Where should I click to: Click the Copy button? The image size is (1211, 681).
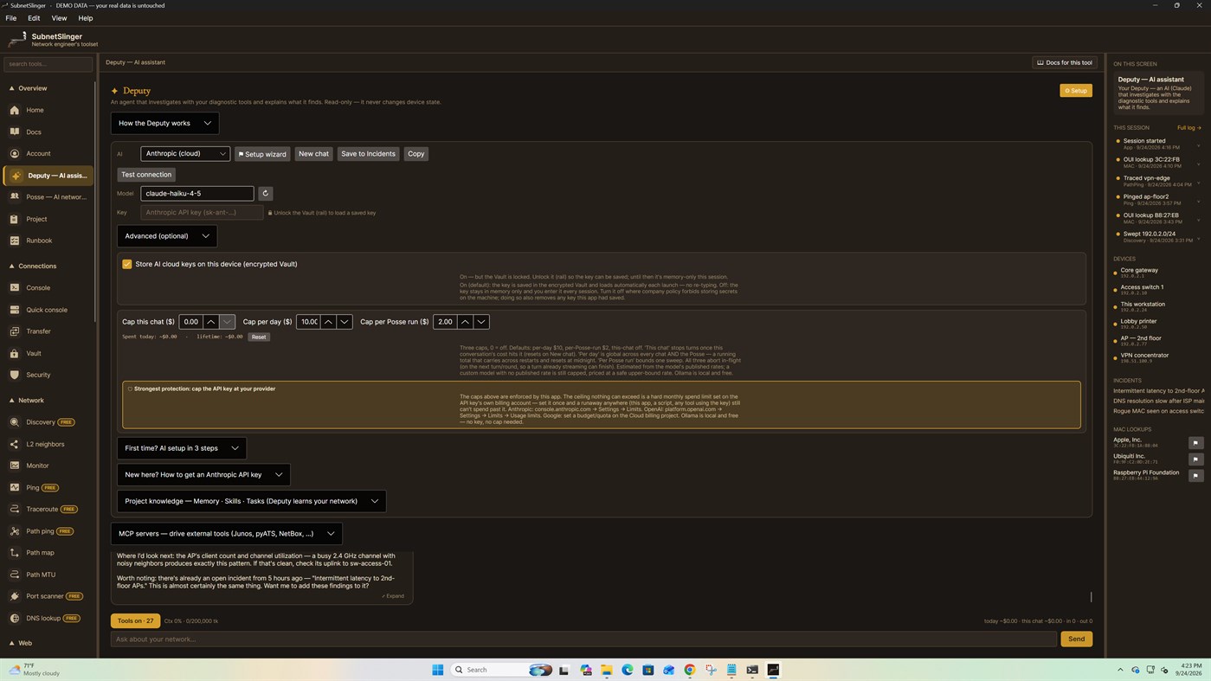[x=416, y=154]
